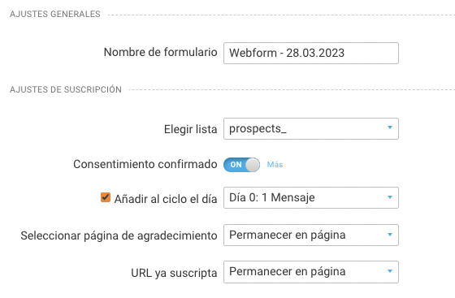
Task: Click the Añadir al ciclo el día label
Action: point(166,199)
